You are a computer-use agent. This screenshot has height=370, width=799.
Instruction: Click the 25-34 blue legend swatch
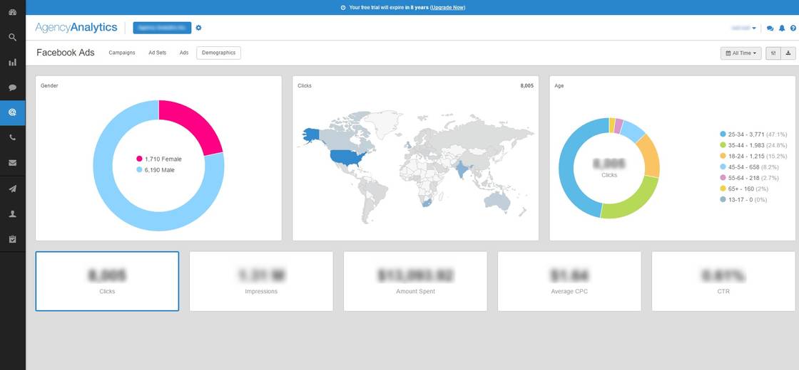pyautogui.click(x=723, y=134)
